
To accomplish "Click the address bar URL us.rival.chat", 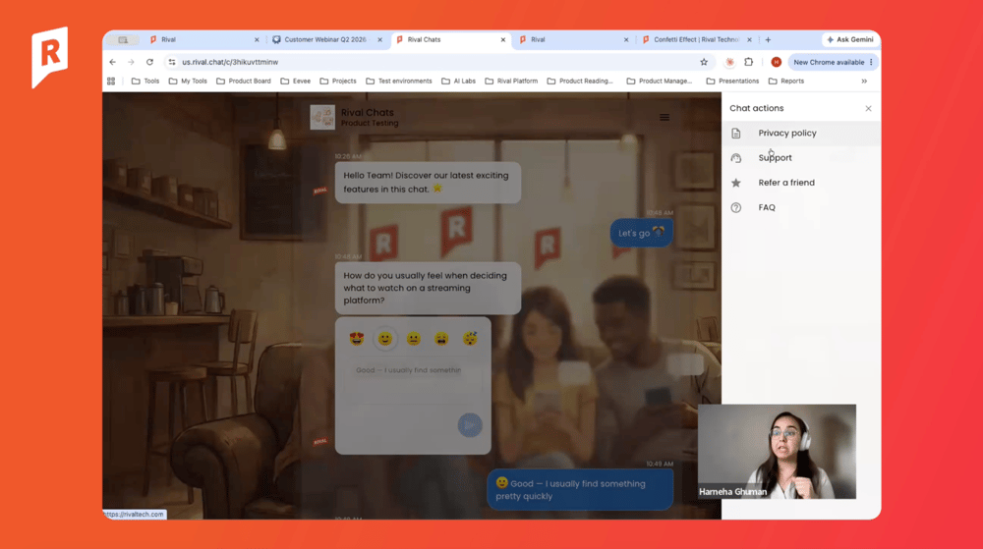I will point(230,62).
